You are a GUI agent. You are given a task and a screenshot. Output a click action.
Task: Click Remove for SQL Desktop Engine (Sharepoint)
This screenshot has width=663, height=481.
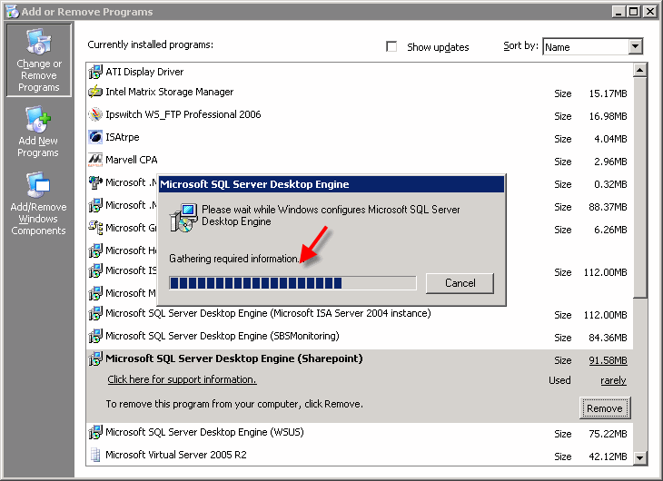(605, 408)
